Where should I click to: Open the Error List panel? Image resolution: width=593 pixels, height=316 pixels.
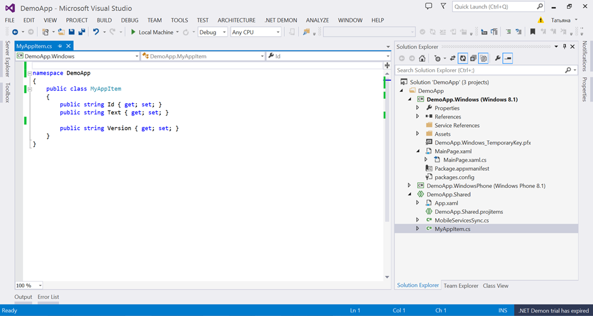(x=49, y=297)
